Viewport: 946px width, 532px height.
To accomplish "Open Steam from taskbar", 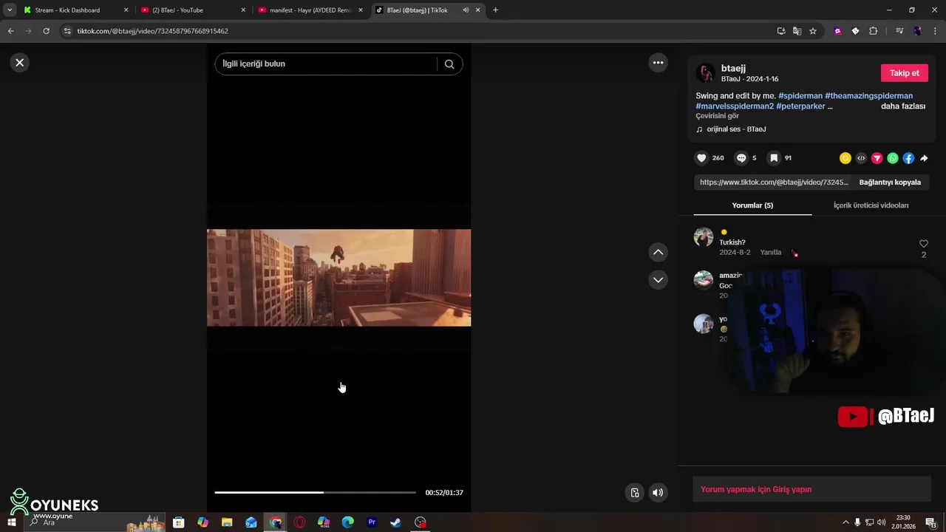I will pos(396,522).
